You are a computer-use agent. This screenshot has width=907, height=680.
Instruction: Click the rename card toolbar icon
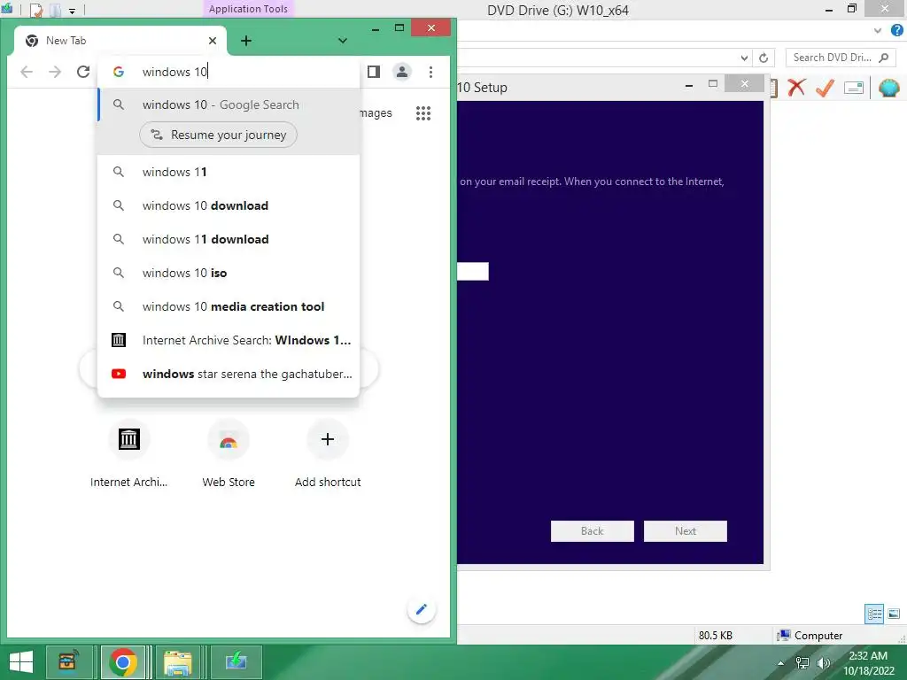(853, 88)
